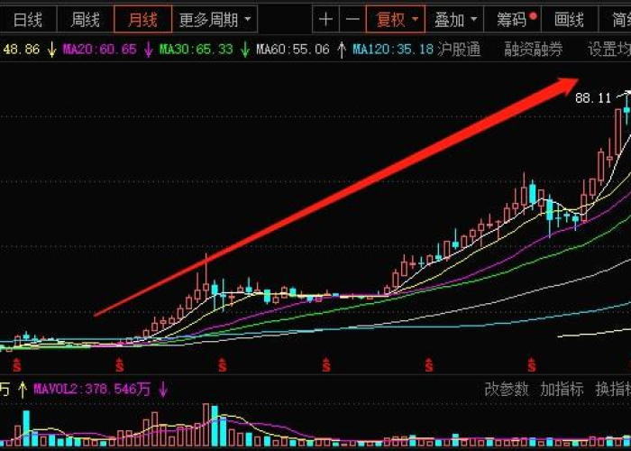The image size is (631, 451).
Task: Click the MA30:65.33 indicator value
Action: pos(197,50)
